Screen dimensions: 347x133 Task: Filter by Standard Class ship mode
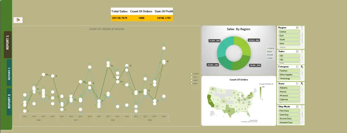click(x=289, y=122)
